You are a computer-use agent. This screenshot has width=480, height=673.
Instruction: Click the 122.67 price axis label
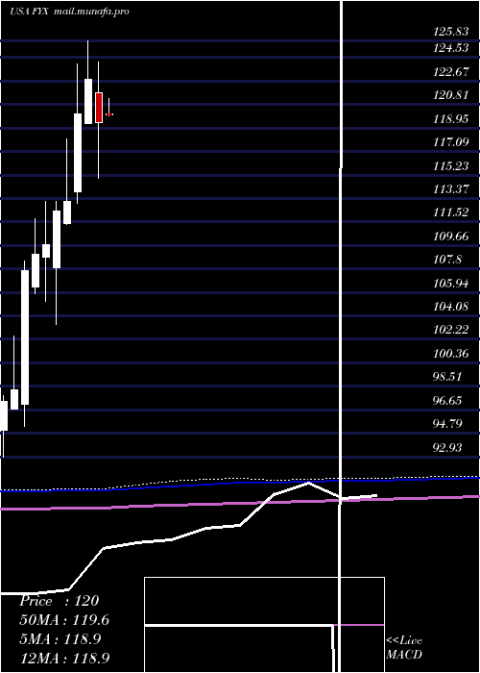[450, 72]
